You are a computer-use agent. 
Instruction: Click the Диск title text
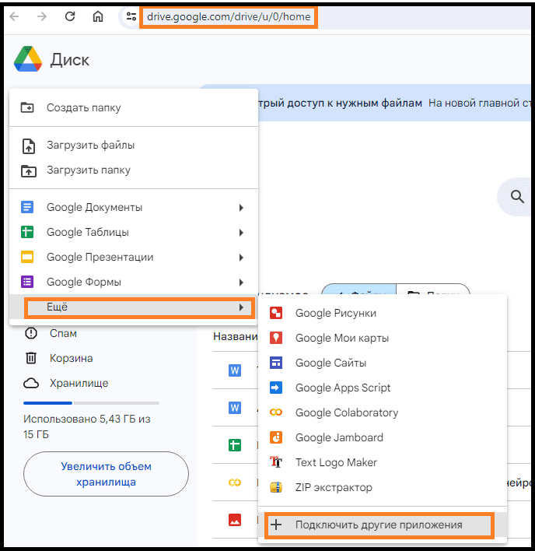[x=69, y=60]
